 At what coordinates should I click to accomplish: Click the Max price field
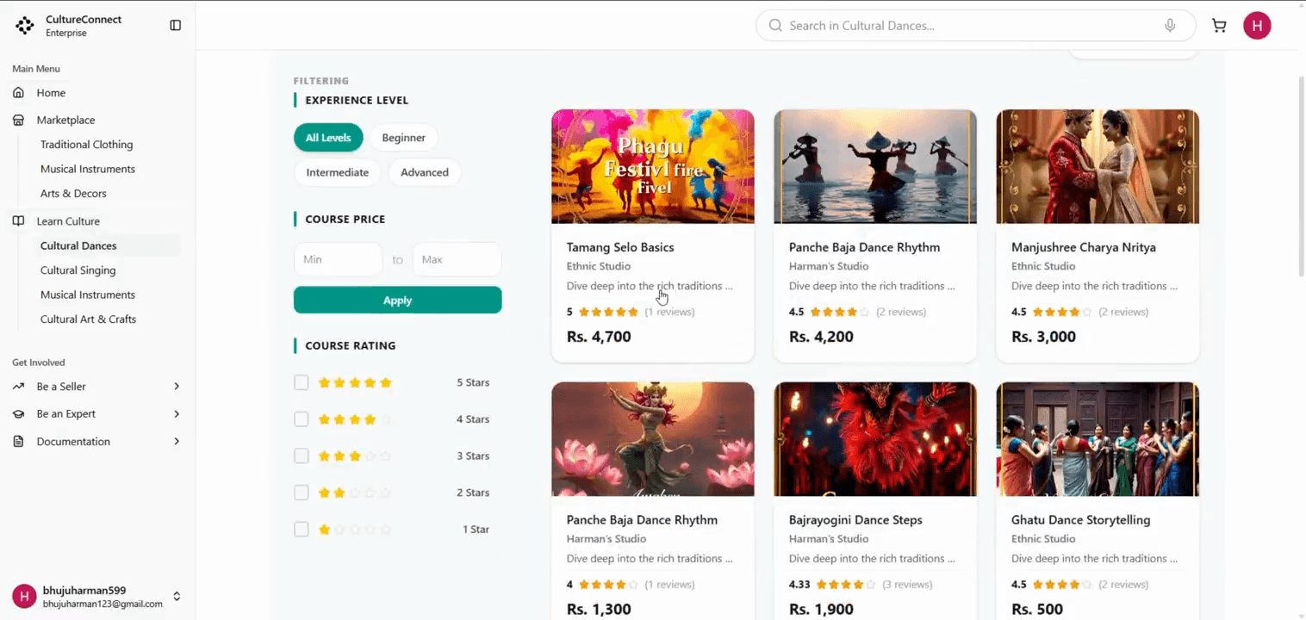pyautogui.click(x=457, y=259)
